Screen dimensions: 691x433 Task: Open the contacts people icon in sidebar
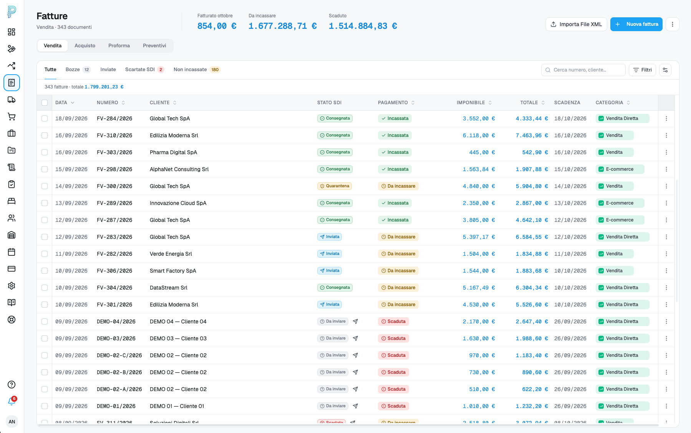[x=12, y=218]
